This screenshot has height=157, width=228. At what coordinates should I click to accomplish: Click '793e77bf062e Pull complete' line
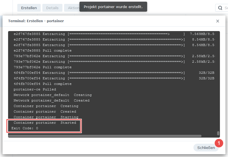click(x=43, y=67)
